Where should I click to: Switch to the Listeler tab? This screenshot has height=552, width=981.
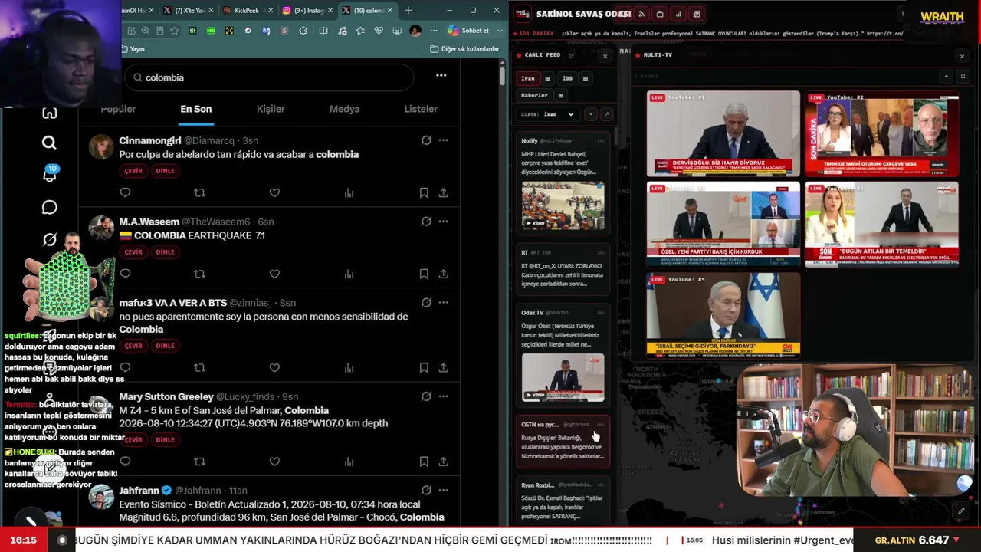(421, 109)
